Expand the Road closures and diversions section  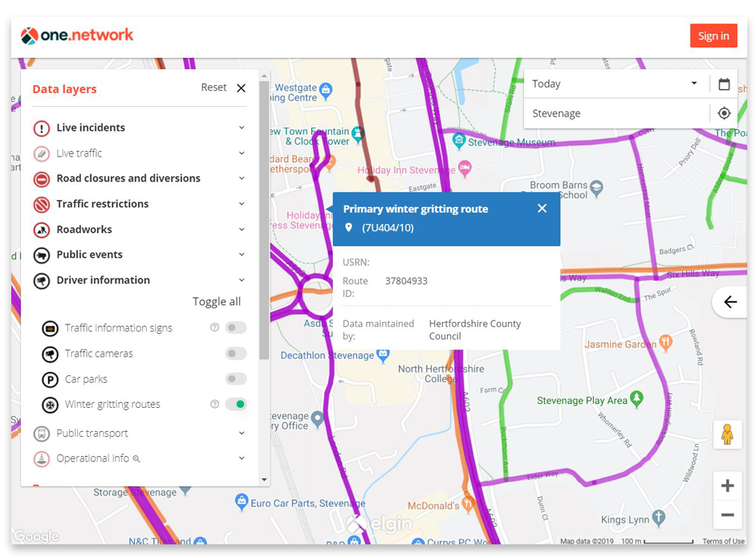(x=242, y=178)
